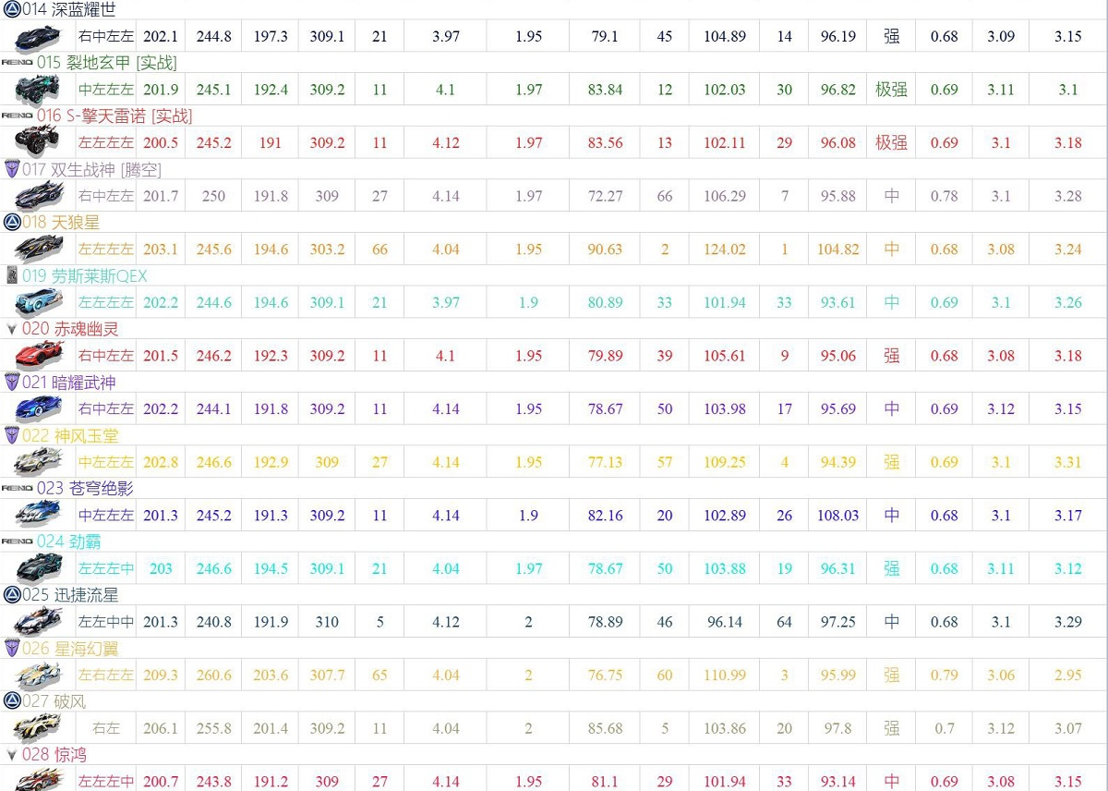Click the down arrow before 020 赤魂幽灵
The image size is (1108, 791).
pyautogui.click(x=11, y=329)
